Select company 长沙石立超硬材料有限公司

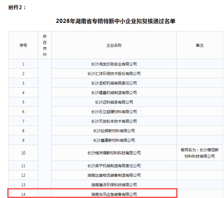(114, 112)
